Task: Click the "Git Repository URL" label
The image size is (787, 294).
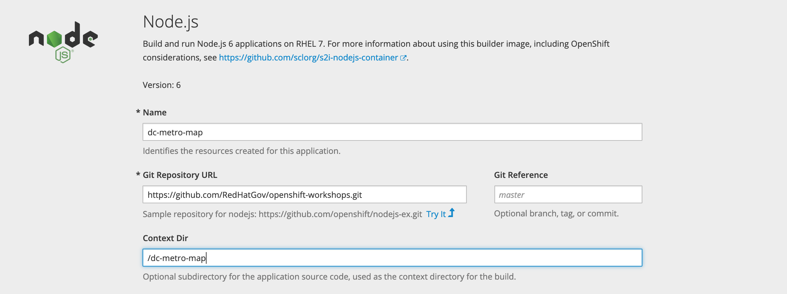Action: pos(180,175)
